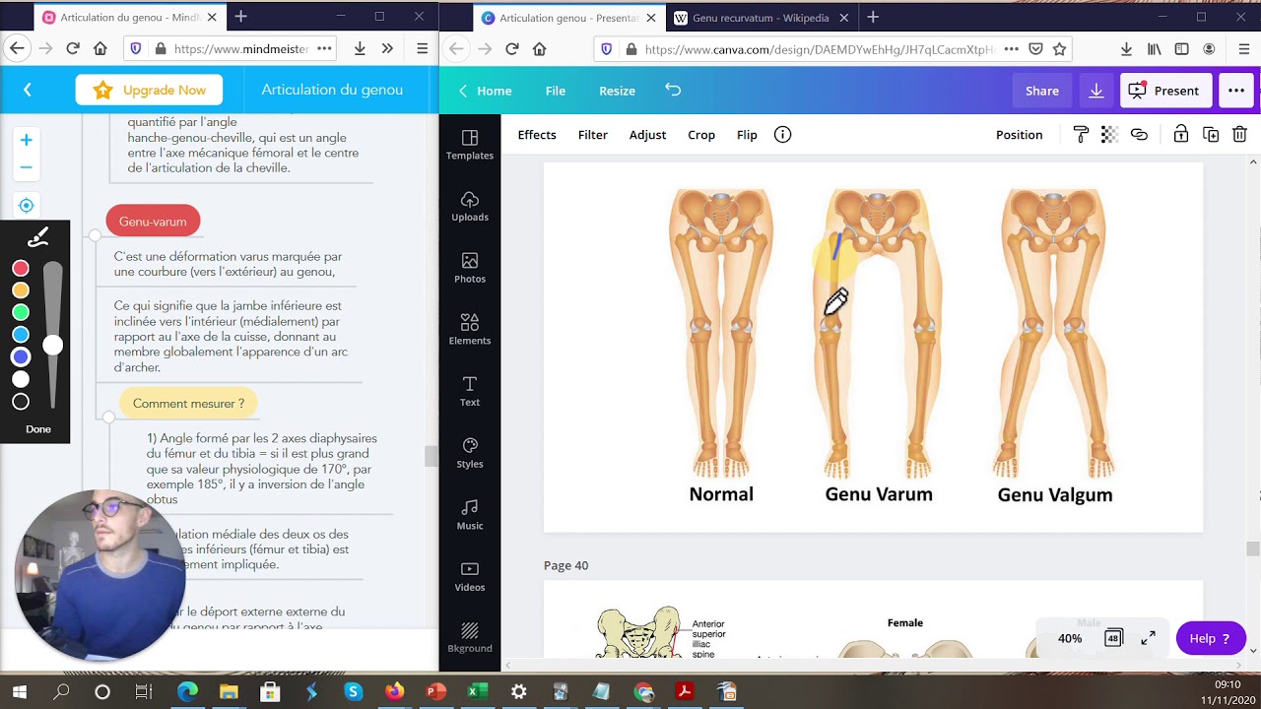Click the MindMeister back chevron arrow
This screenshot has height=709, width=1261.
tap(28, 90)
